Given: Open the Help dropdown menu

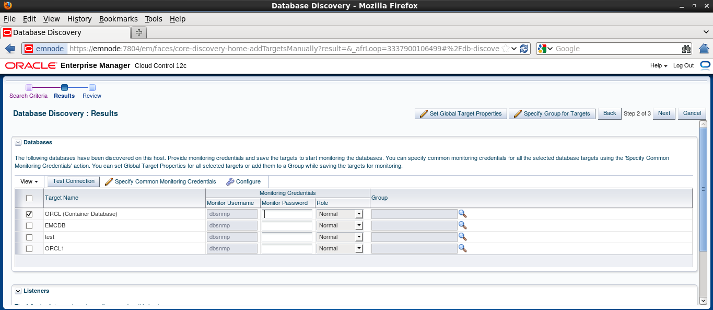Looking at the screenshot, I should pos(659,66).
